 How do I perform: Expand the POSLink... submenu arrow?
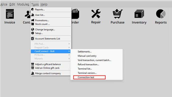pyautogui.click(x=69, y=55)
